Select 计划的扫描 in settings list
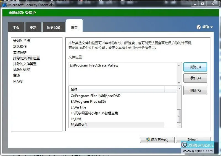 22,41
